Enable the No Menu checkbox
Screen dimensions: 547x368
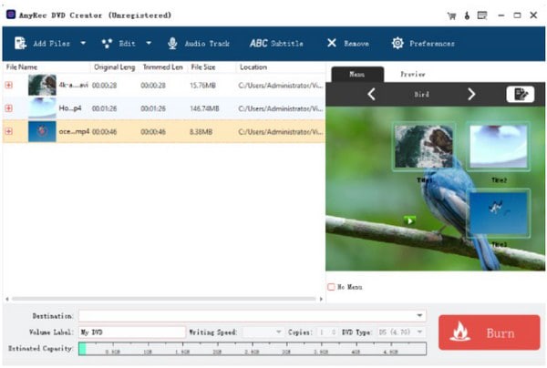(x=331, y=287)
